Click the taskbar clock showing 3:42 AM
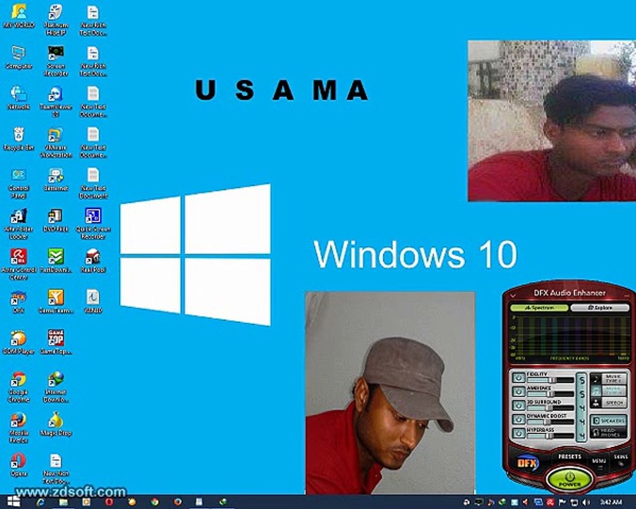This screenshot has width=636, height=509. [611, 502]
